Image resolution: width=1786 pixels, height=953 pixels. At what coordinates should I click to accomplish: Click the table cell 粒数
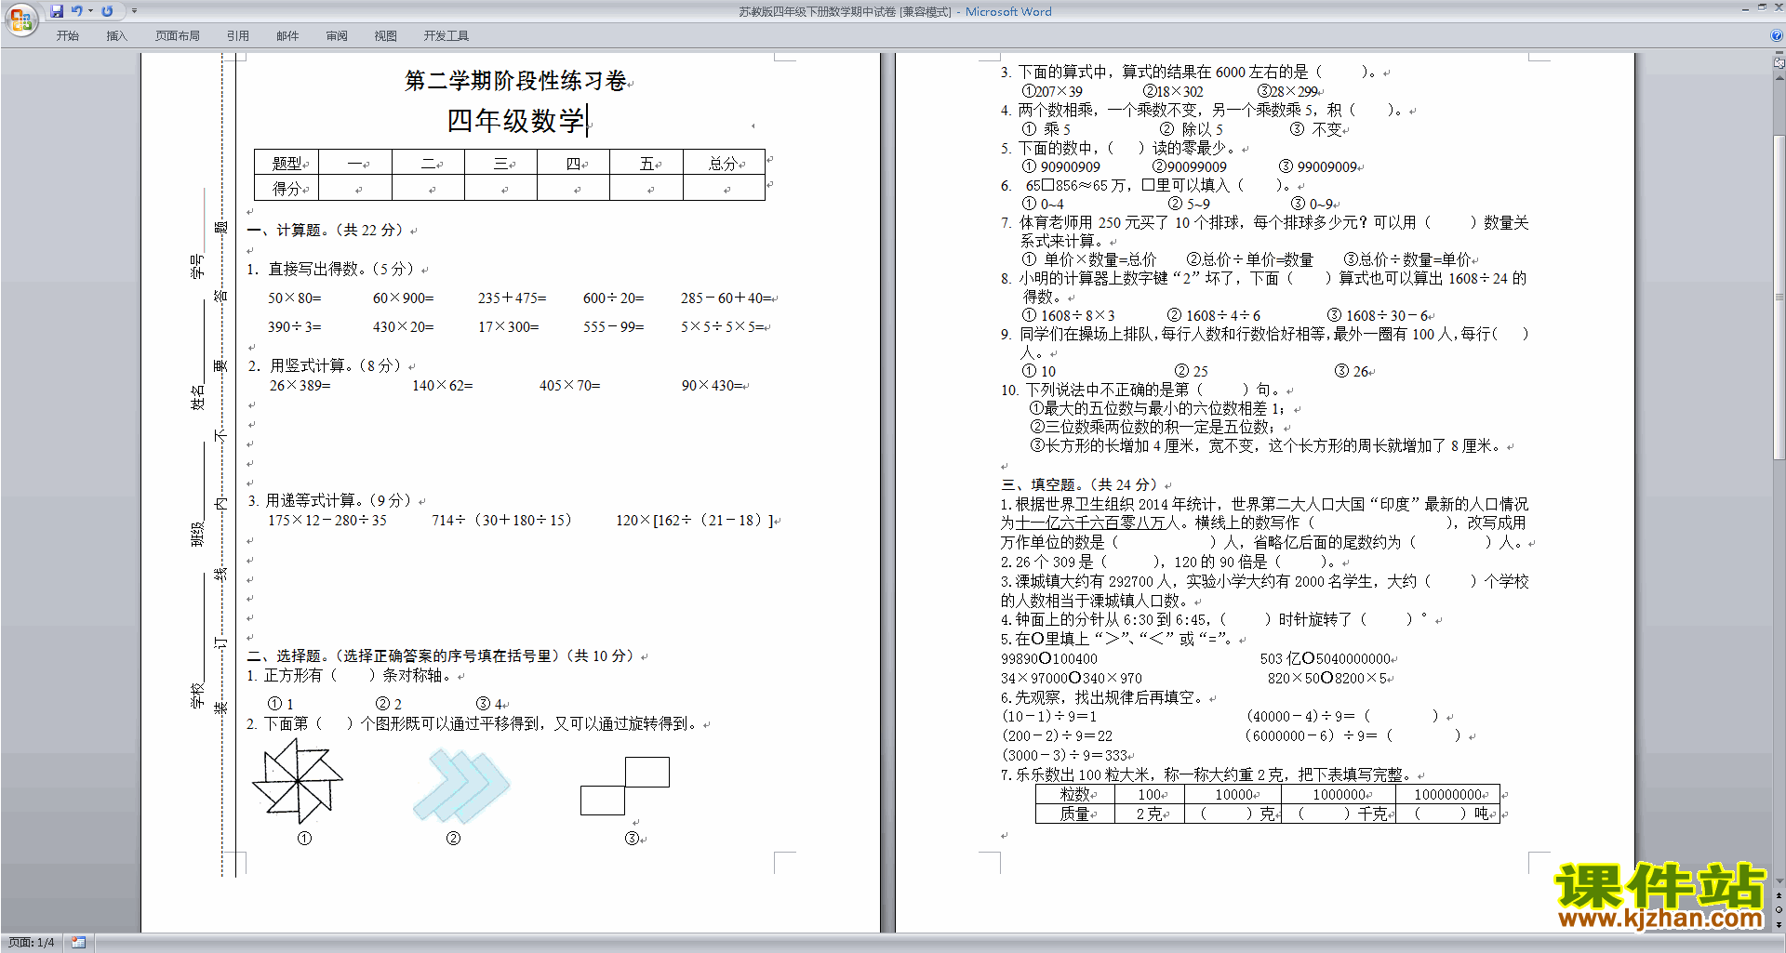point(1074,794)
